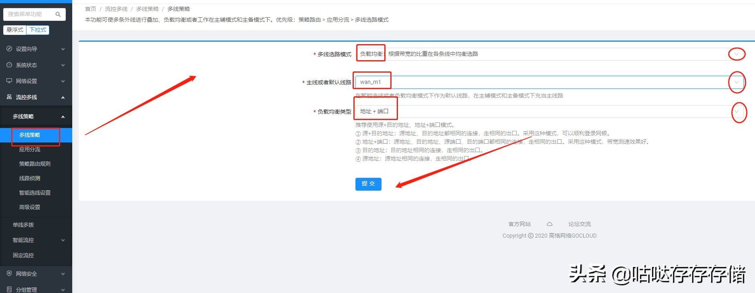Click the 网络设置 monitor icon
The height and width of the screenshot is (293, 755).
coord(9,81)
